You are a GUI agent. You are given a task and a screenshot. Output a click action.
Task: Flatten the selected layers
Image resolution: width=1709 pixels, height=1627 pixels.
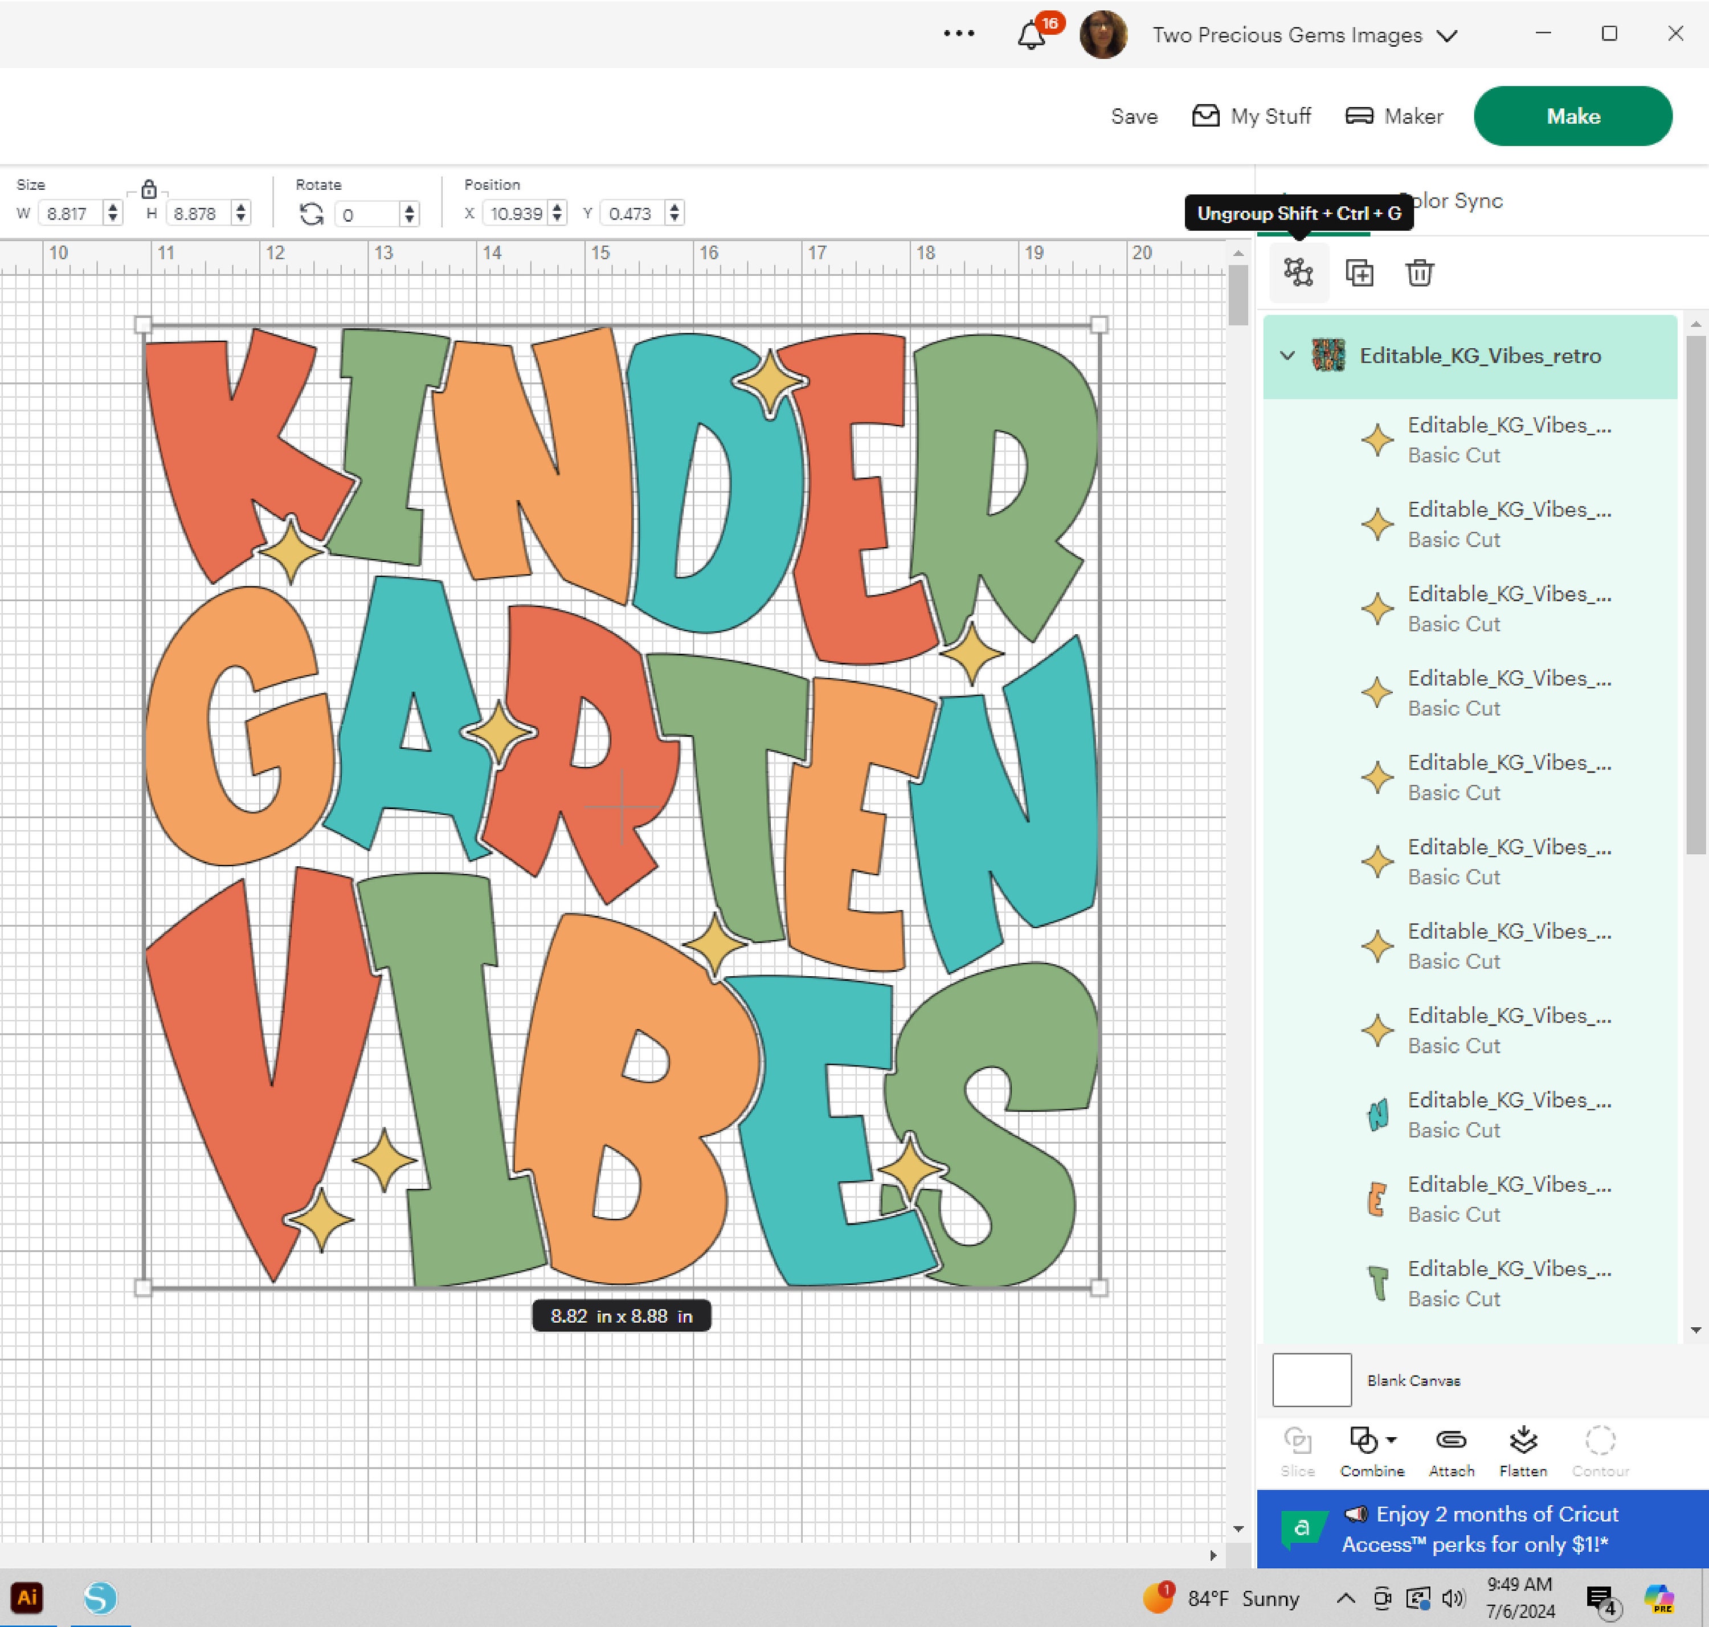pyautogui.click(x=1523, y=1452)
